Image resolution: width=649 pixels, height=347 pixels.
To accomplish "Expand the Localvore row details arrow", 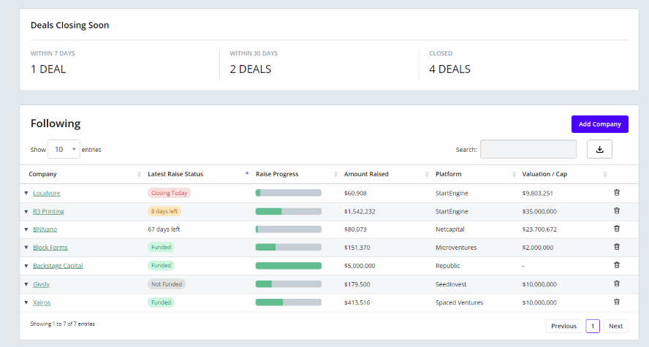I will 26,193.
